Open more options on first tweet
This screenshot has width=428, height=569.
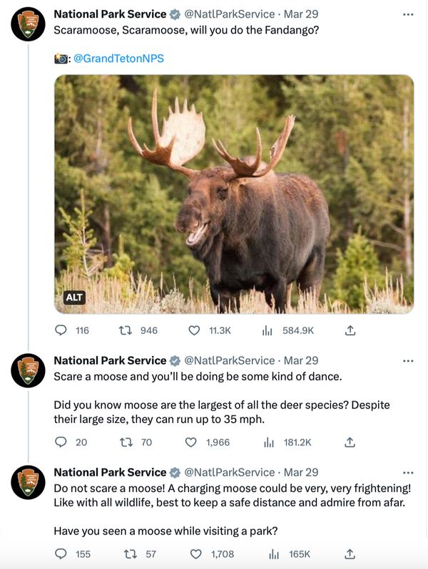click(x=407, y=14)
